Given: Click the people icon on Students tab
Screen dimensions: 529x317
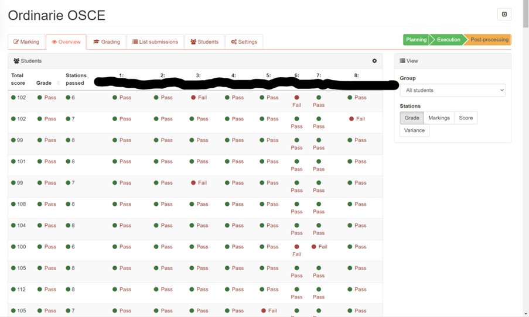Looking at the screenshot, I should pos(193,42).
